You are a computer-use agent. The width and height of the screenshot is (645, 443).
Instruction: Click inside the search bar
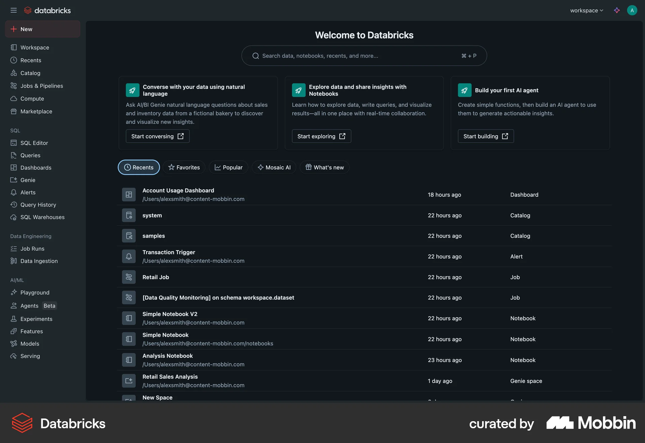tap(364, 56)
